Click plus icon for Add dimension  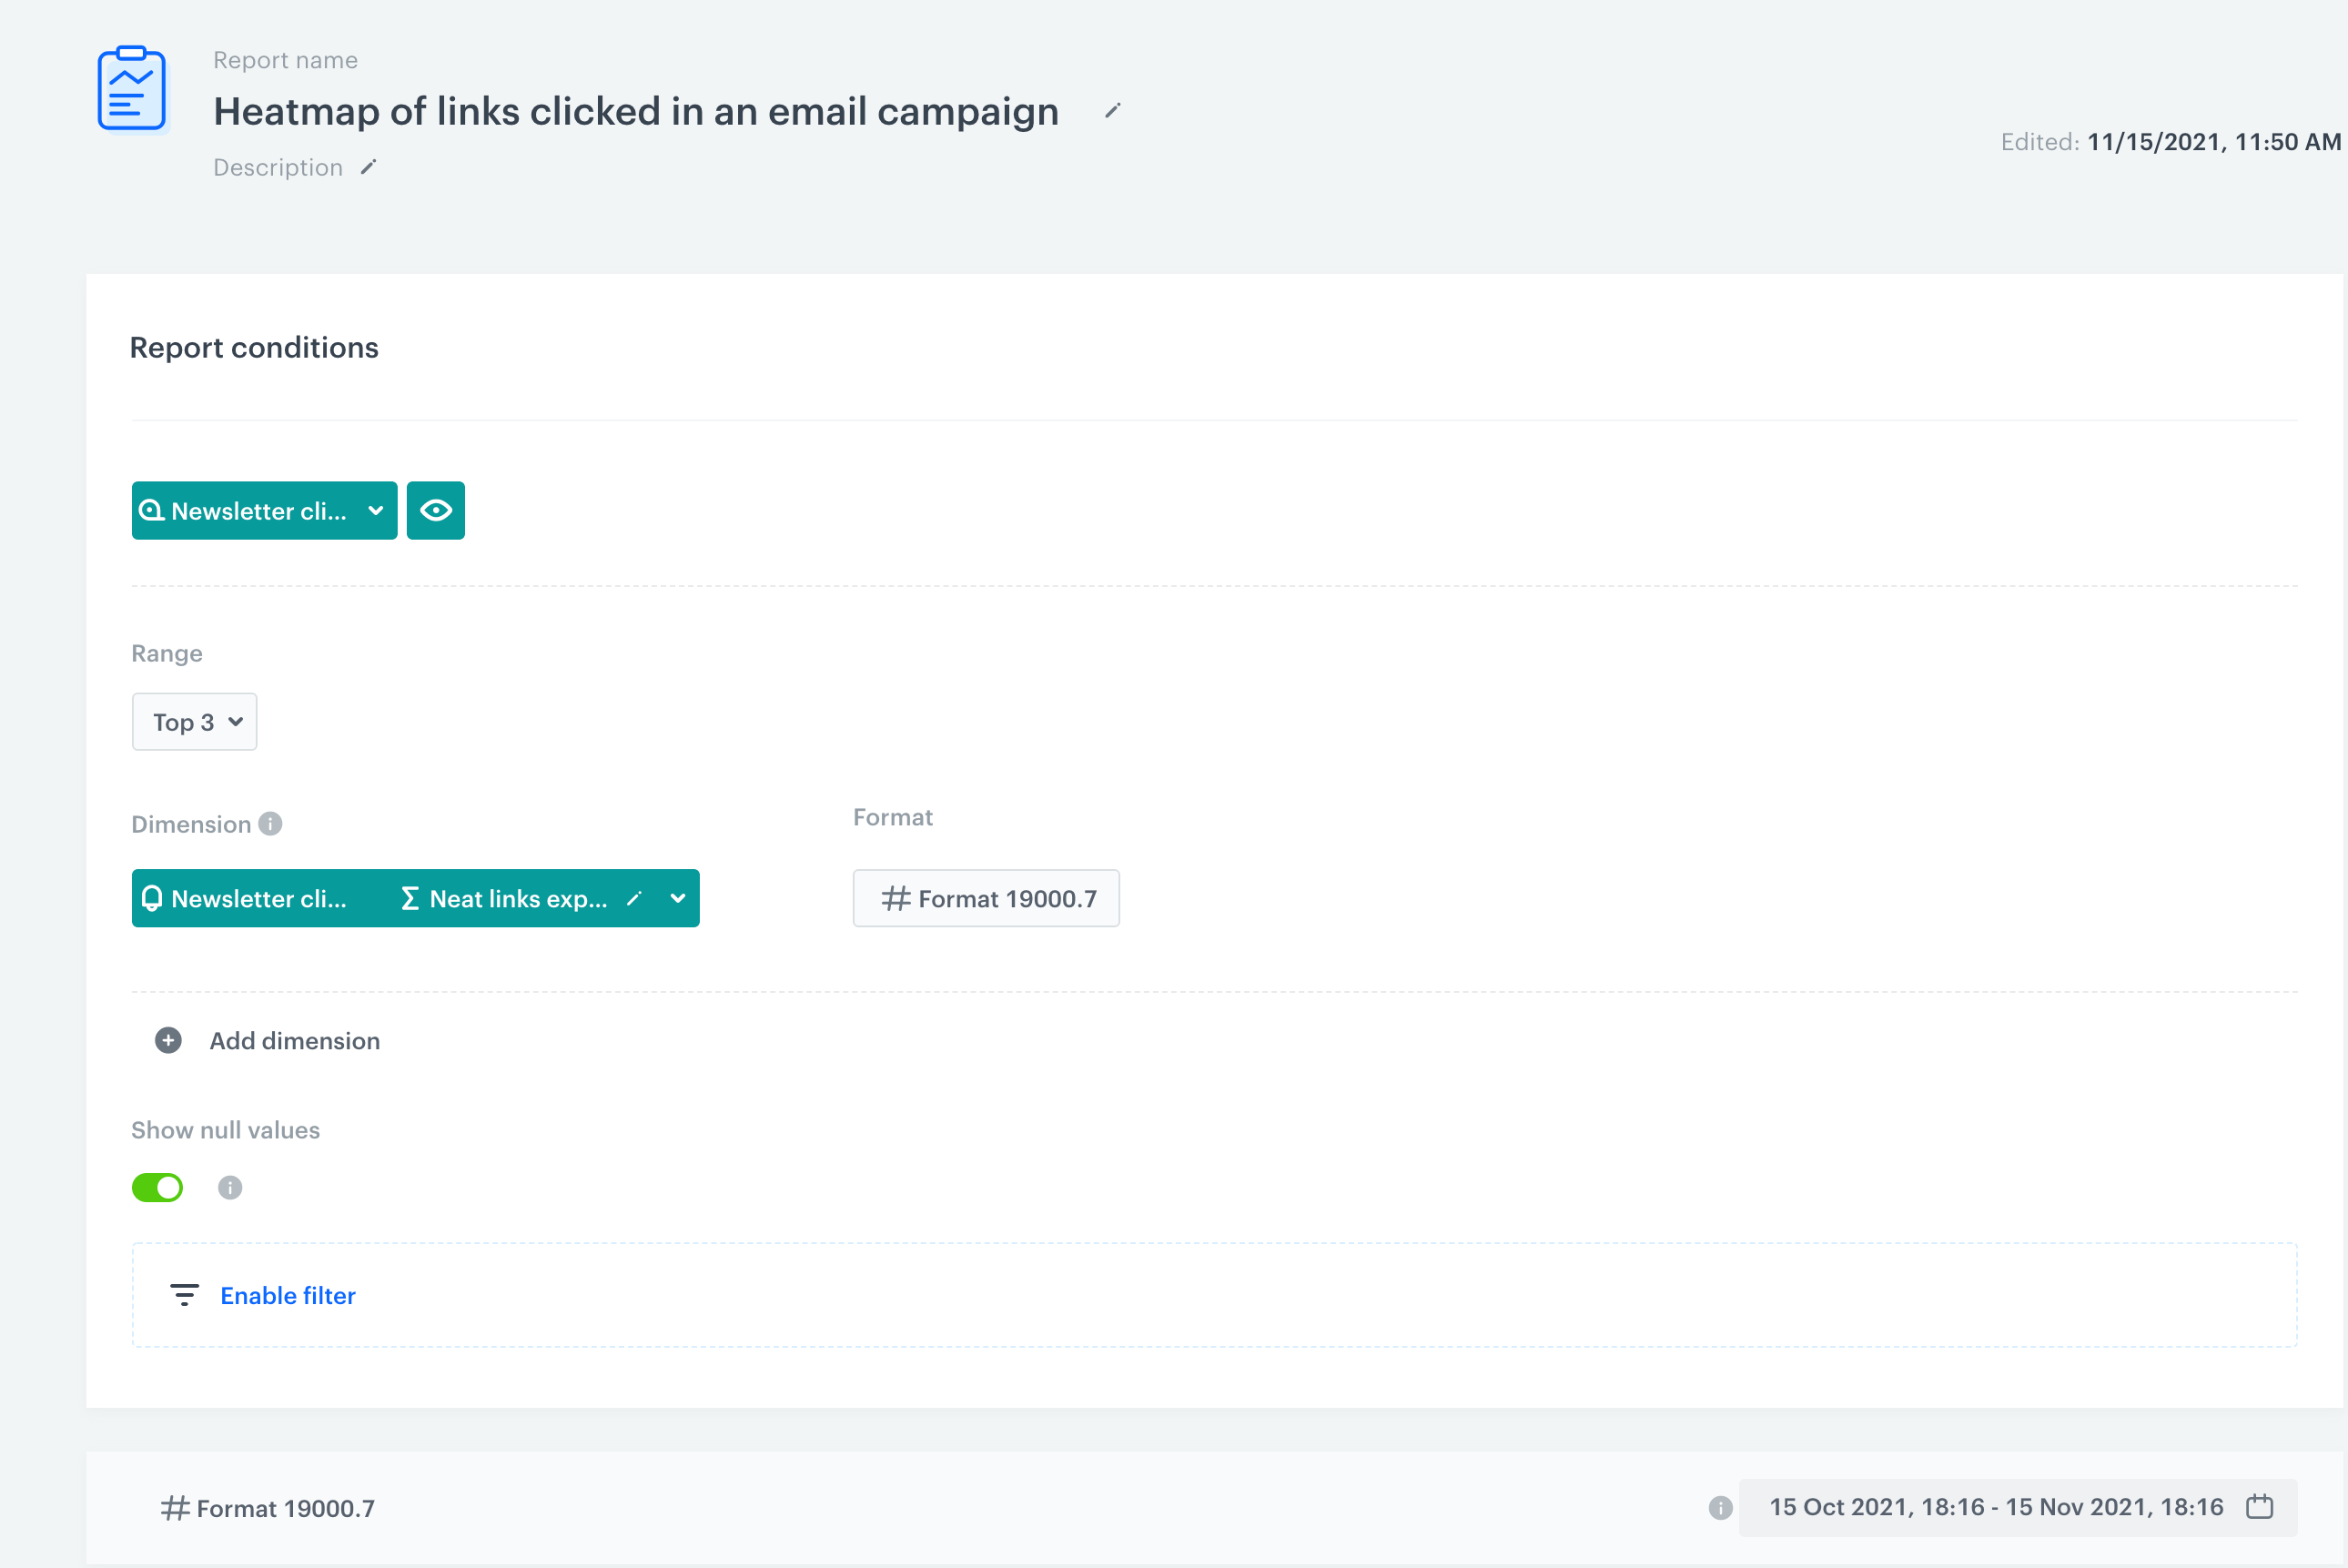click(168, 1041)
